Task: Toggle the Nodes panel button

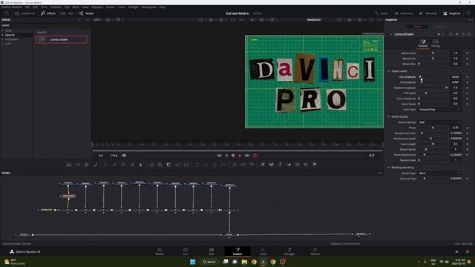Action: click(x=86, y=13)
